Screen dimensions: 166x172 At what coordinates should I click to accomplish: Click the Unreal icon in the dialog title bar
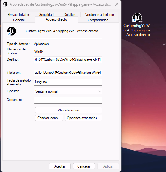pos(5,4)
